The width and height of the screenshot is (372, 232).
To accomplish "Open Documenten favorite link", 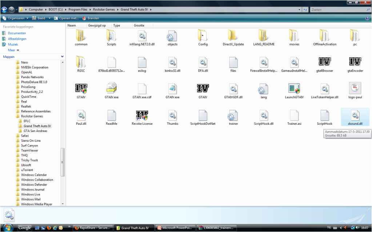I will [x=17, y=33].
